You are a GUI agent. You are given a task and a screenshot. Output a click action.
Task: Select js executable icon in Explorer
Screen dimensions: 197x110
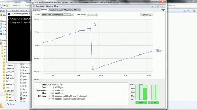click(x=21, y=89)
